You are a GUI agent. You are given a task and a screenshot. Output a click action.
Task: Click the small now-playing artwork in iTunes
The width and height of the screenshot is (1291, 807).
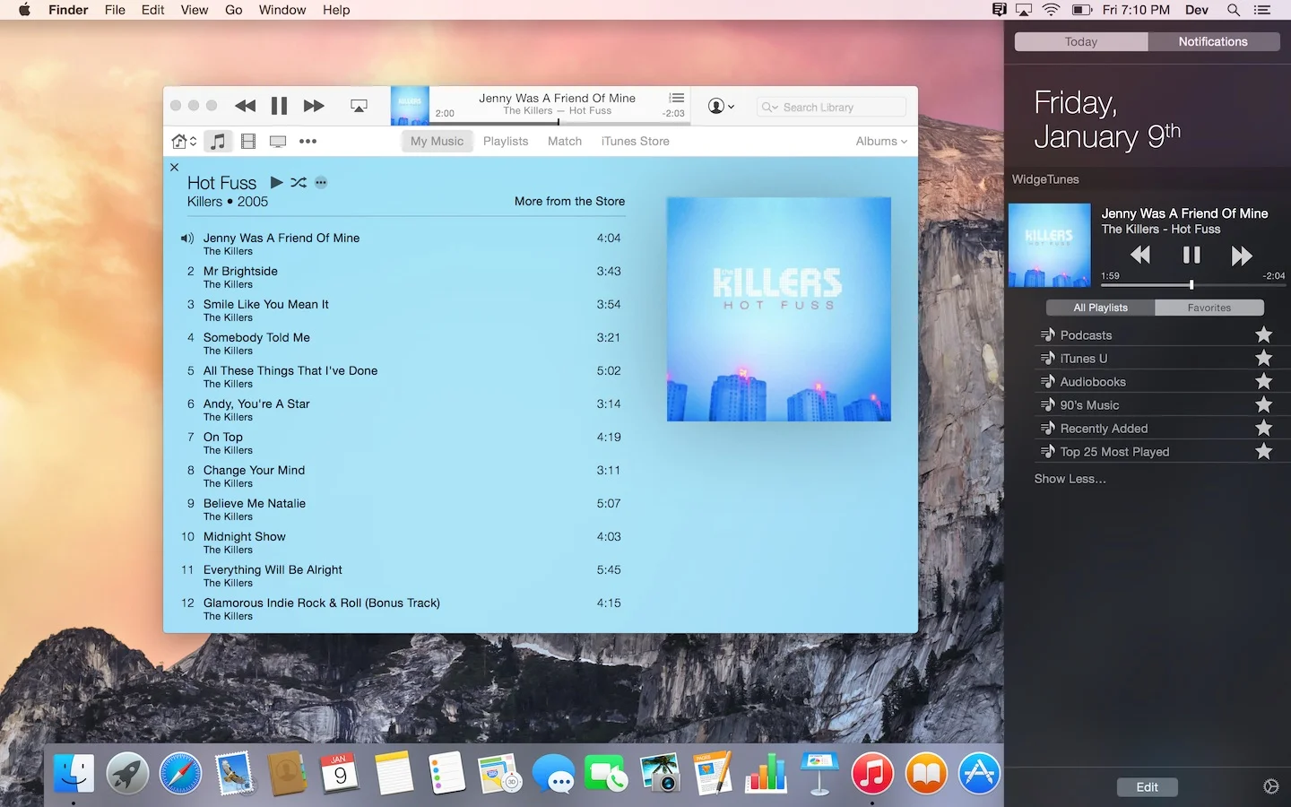click(x=410, y=106)
